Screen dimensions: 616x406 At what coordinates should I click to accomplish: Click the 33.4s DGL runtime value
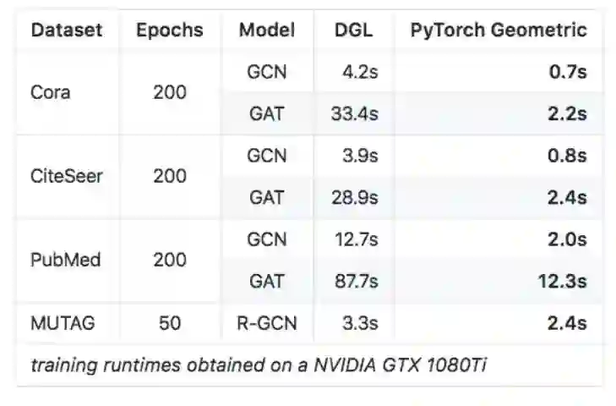click(354, 113)
